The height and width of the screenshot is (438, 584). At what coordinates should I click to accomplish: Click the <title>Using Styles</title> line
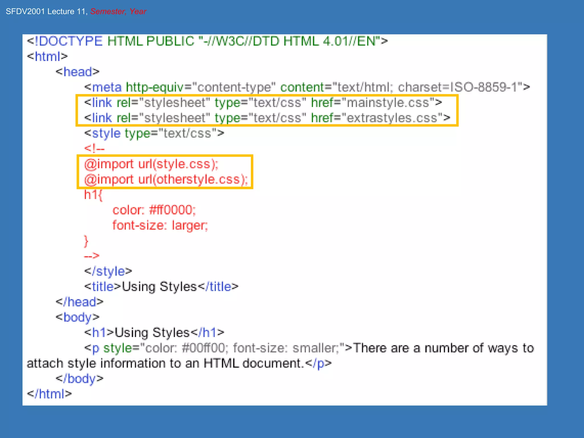161,287
